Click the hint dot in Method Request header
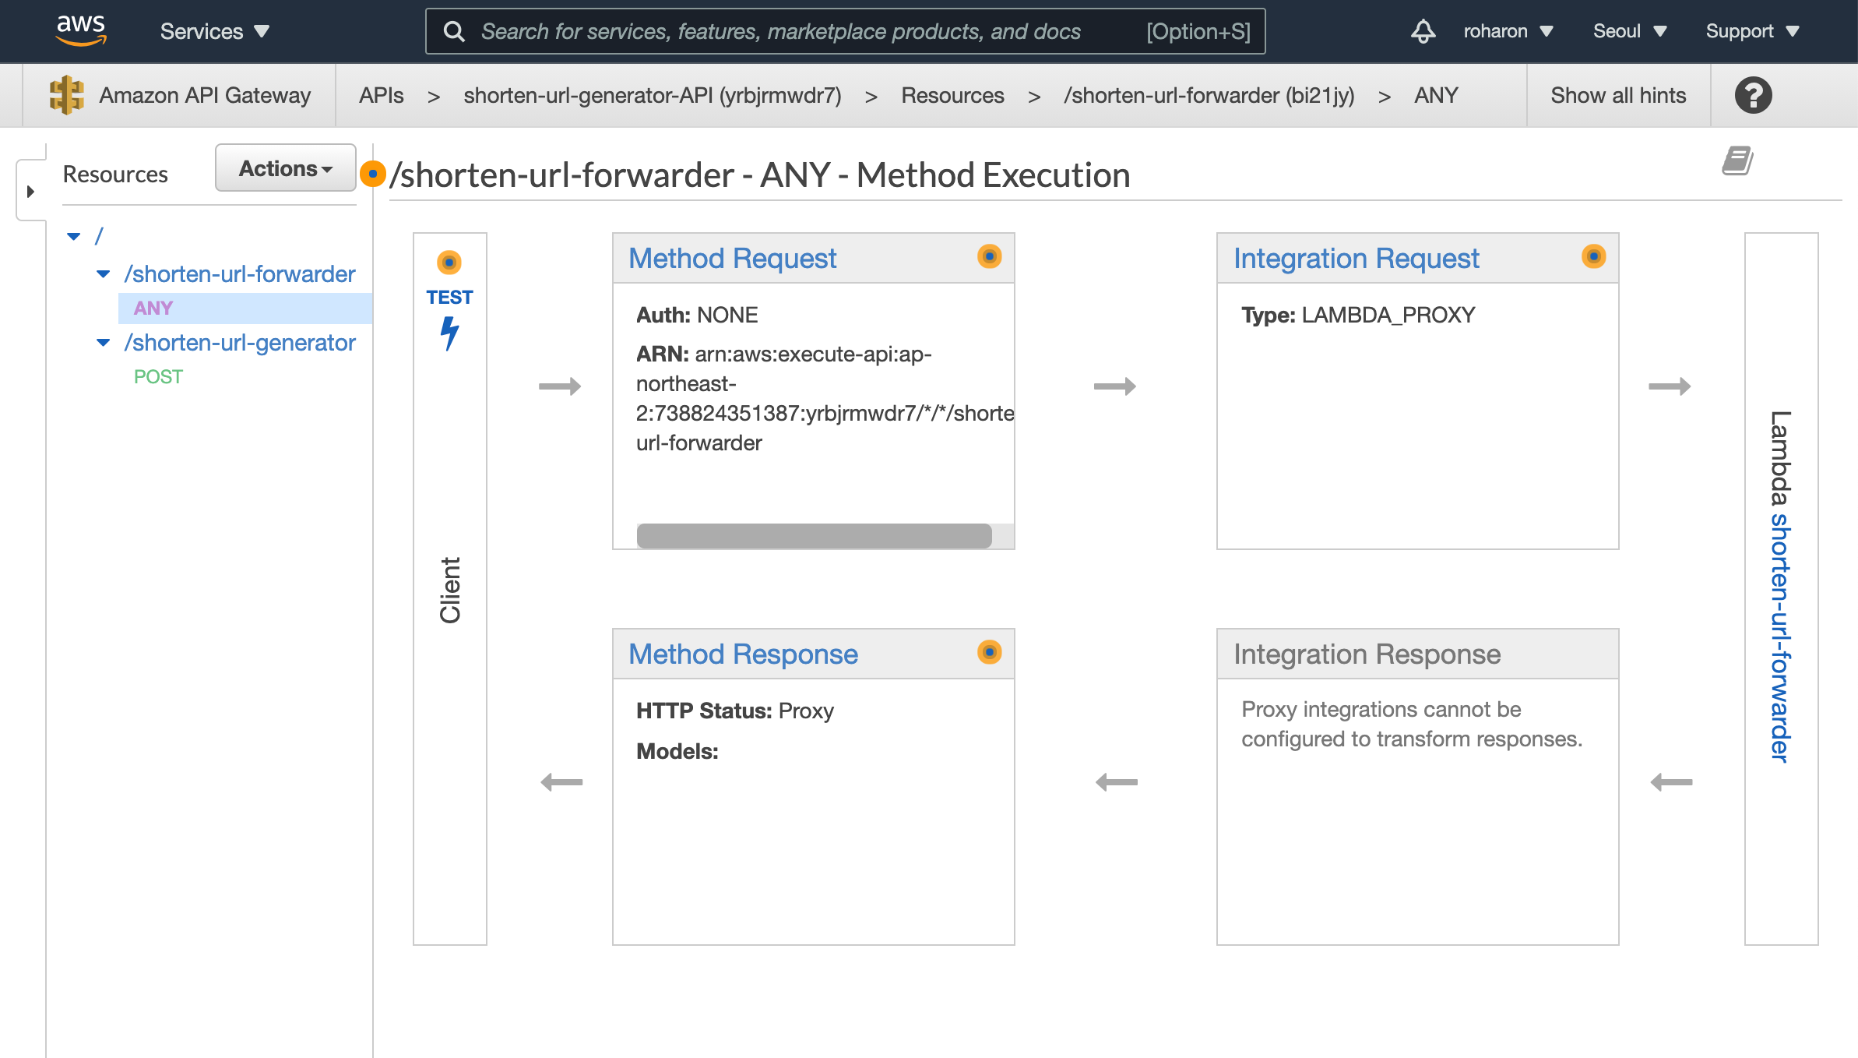The width and height of the screenshot is (1858, 1058). point(989,256)
